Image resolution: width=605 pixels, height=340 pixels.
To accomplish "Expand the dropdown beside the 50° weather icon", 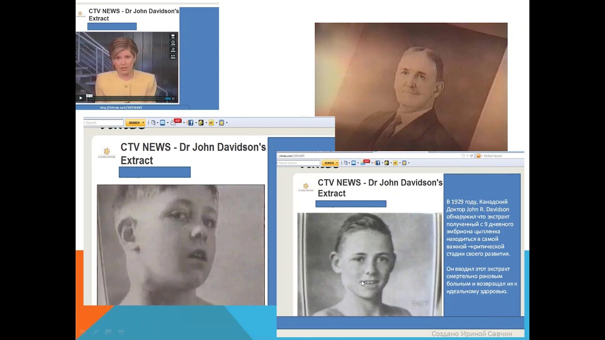I will (x=372, y=163).
